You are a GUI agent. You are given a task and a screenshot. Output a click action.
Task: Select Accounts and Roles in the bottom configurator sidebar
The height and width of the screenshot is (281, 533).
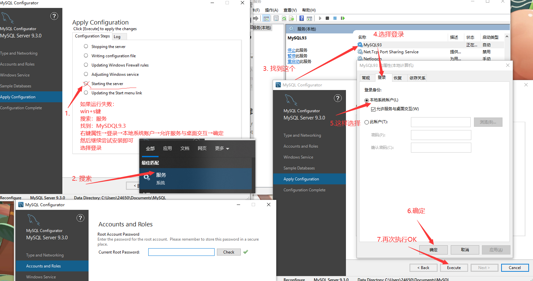coord(52,266)
